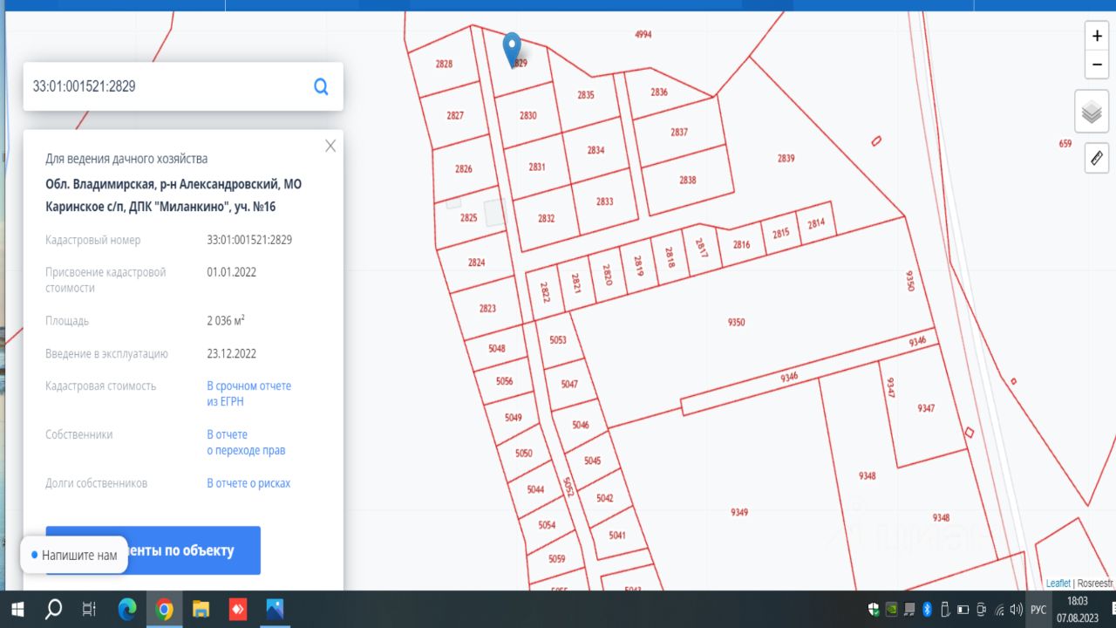This screenshot has height=628, width=1116.
Task: Select parcel 2828 on the map
Action: 444,64
